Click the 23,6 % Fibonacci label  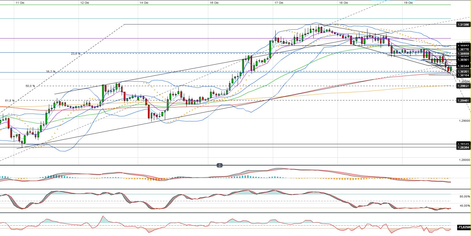coord(76,54)
